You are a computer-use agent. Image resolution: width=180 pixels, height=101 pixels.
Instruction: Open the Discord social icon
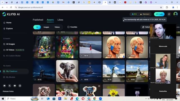(x=4, y=86)
